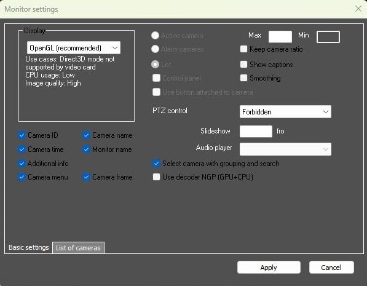
Task: Select the Basic settings tab
Action: point(28,247)
